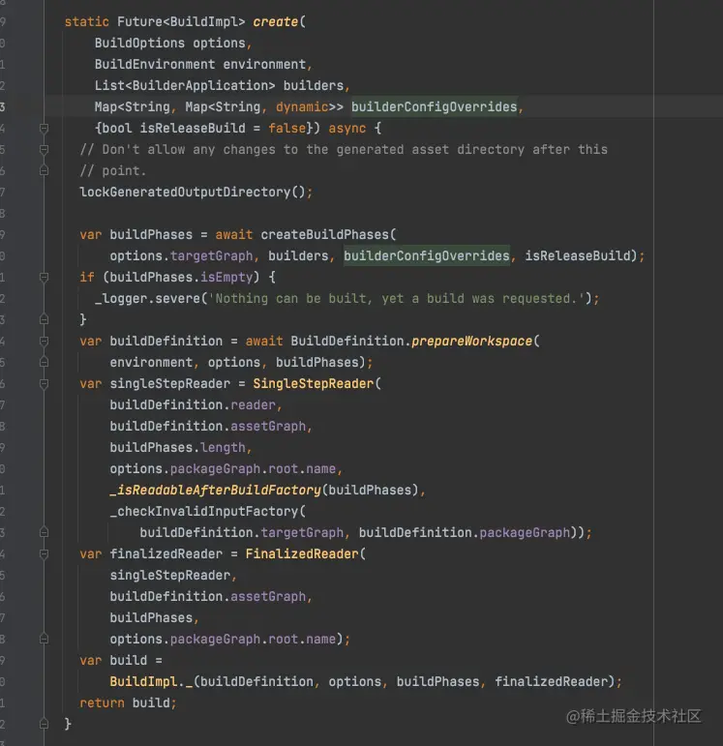Fold the 'var finalizedReader = FinalizedReader(' call
Viewport: 723px width, 746px height.
(x=44, y=553)
